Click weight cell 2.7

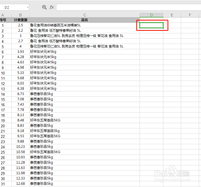click(x=20, y=41)
